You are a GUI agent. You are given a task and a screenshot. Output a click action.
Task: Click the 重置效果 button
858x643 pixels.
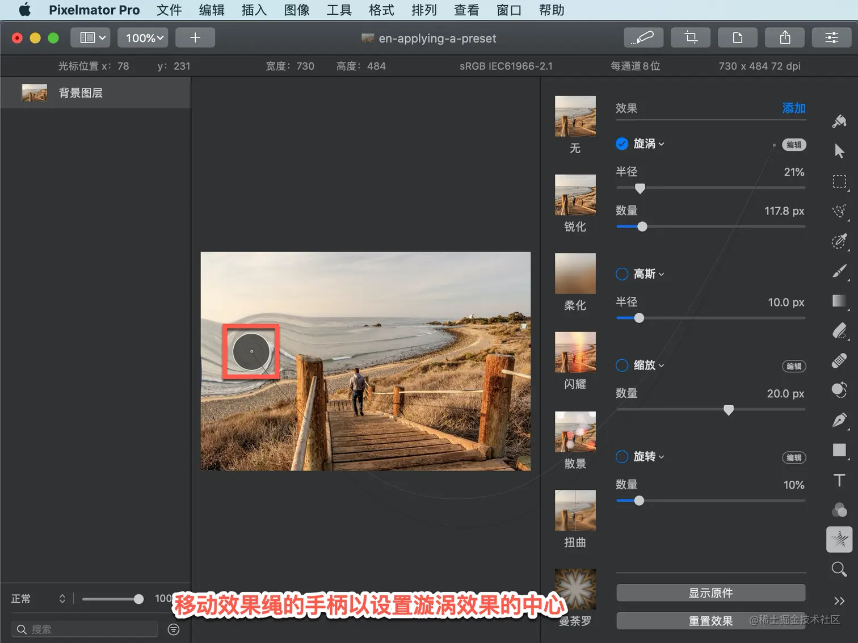point(711,621)
